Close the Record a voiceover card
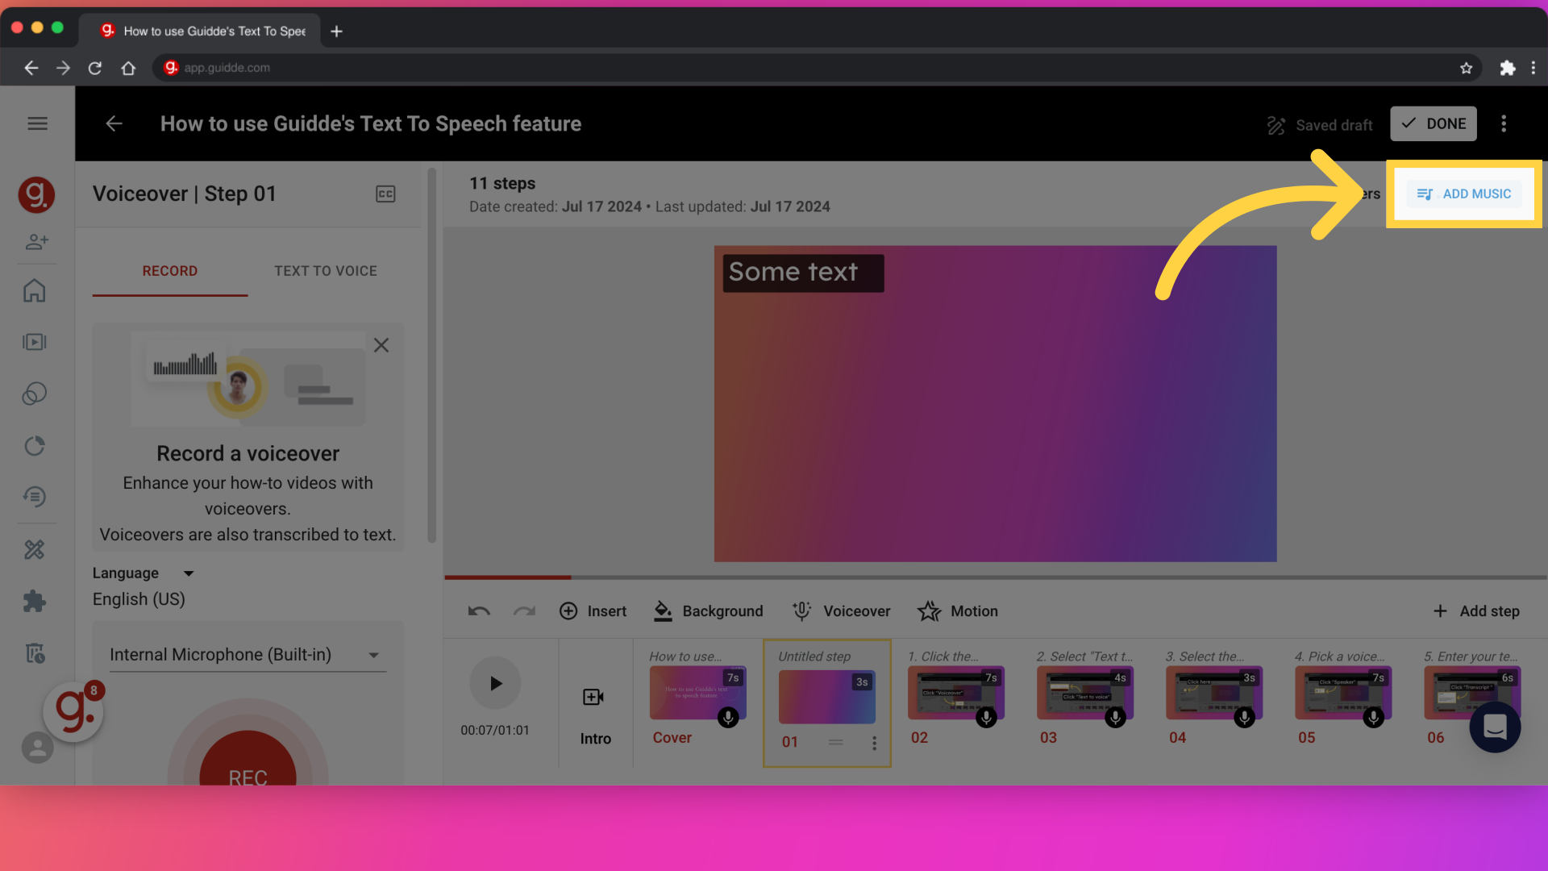The height and width of the screenshot is (871, 1548). [x=381, y=345]
